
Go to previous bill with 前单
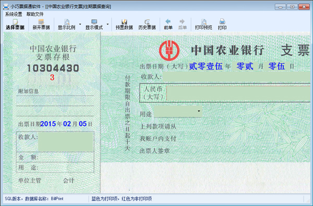pos(168,24)
